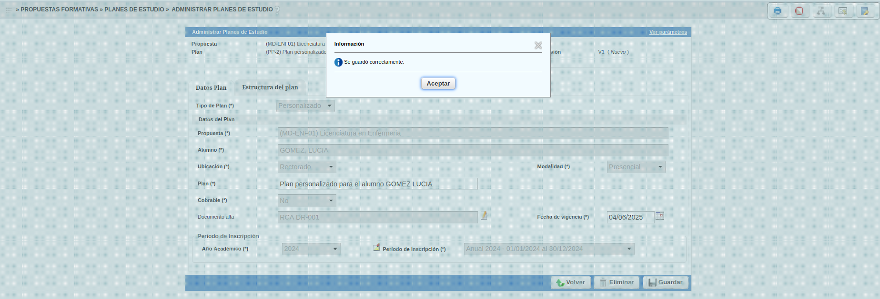
Task: Click the V1 (Nuevo) version text
Action: coord(614,52)
